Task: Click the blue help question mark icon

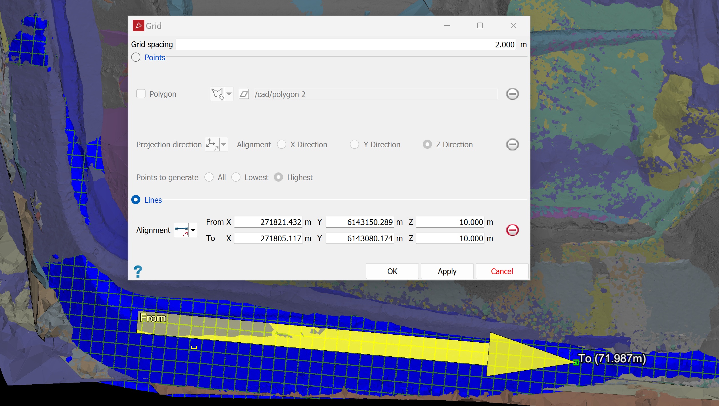Action: 138,271
